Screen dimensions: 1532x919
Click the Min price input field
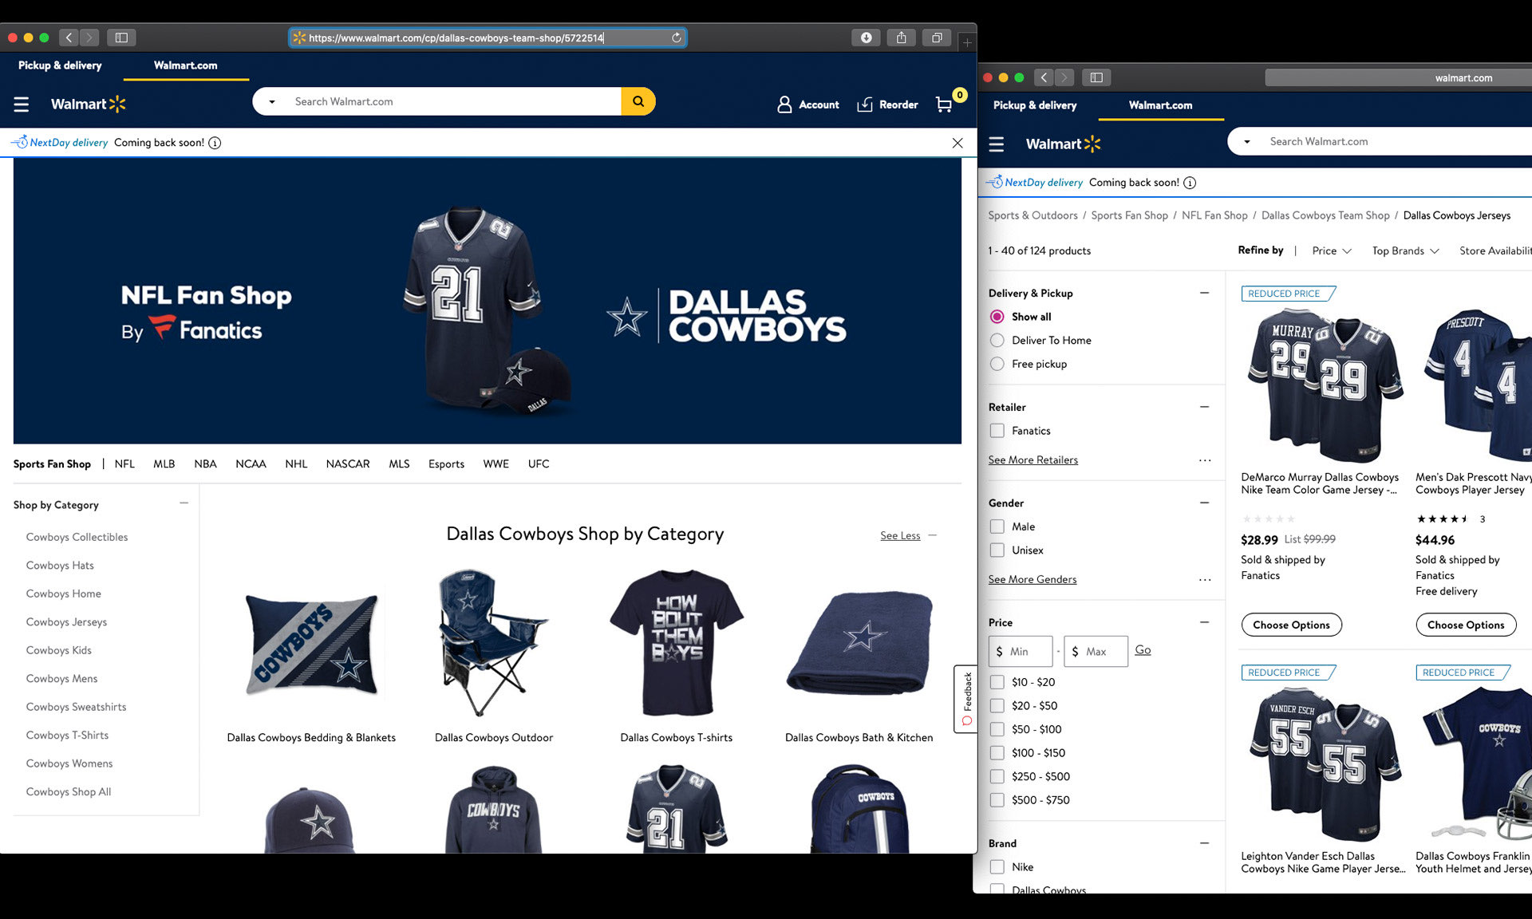coord(1021,652)
